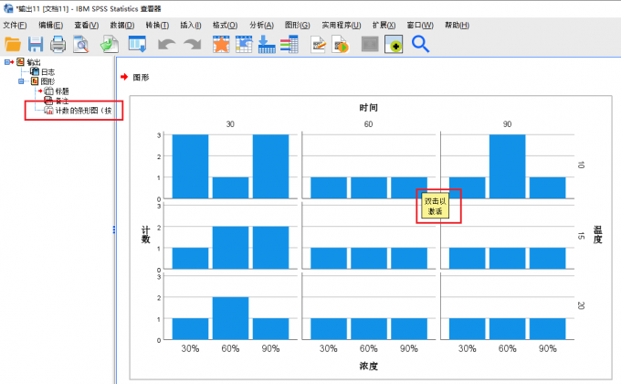621x384 pixels.
Task: Open the variables icon in toolbar
Action: click(x=289, y=44)
